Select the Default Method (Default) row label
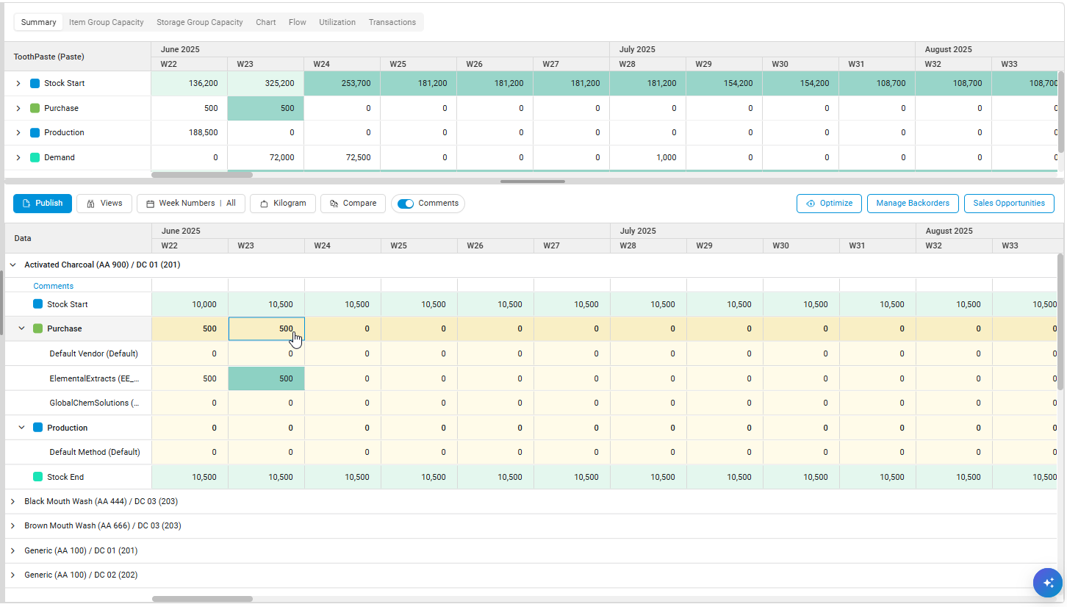 pos(95,452)
